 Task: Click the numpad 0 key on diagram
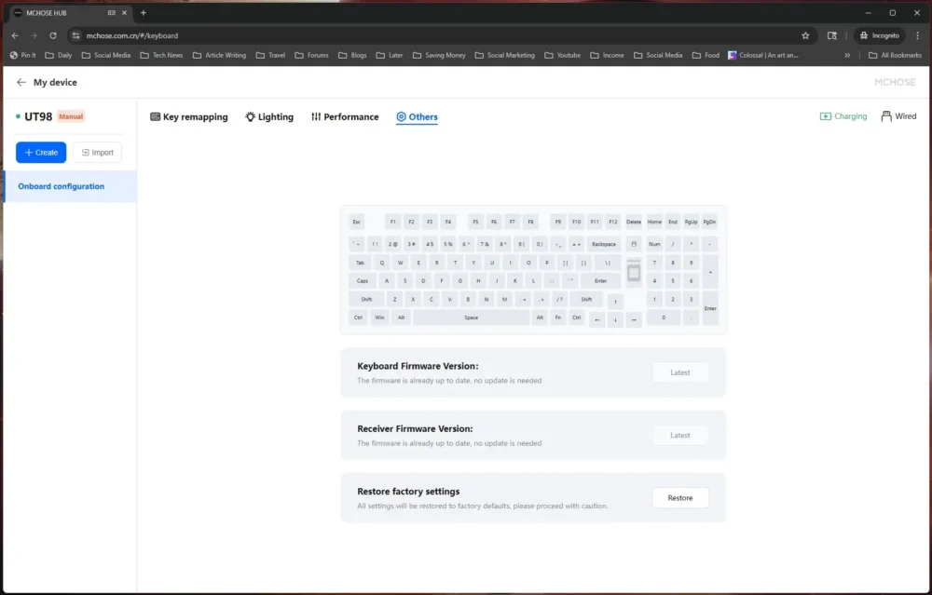click(664, 318)
